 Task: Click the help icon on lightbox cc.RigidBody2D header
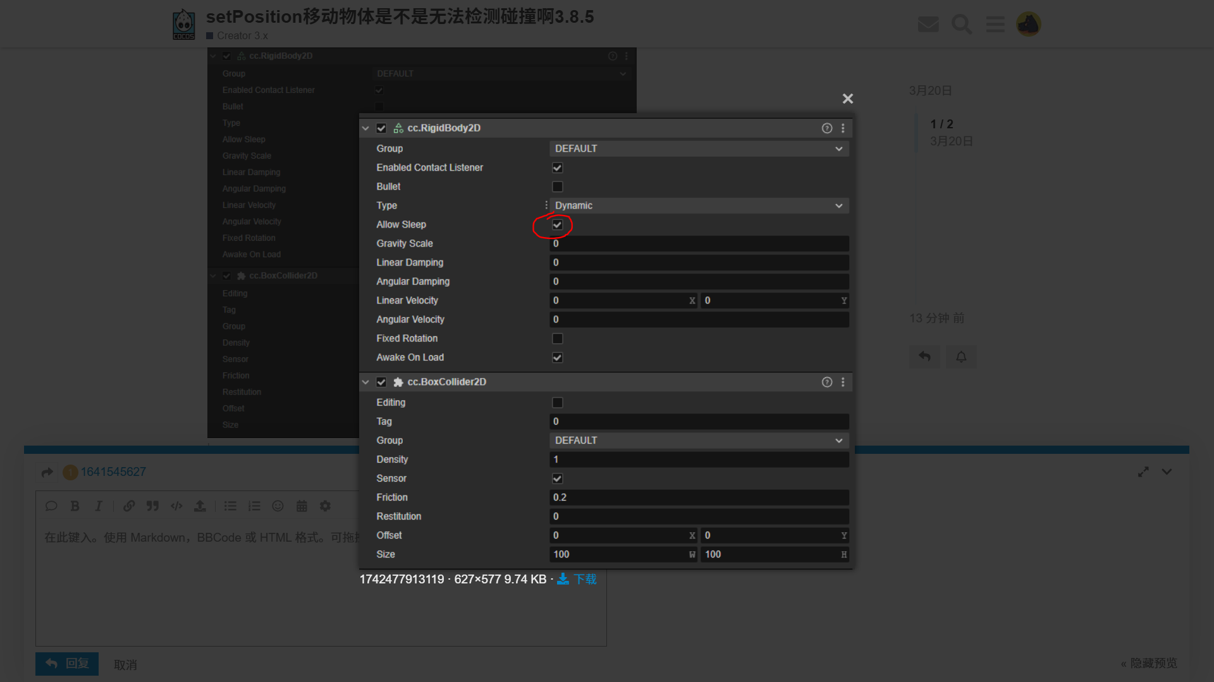(827, 128)
